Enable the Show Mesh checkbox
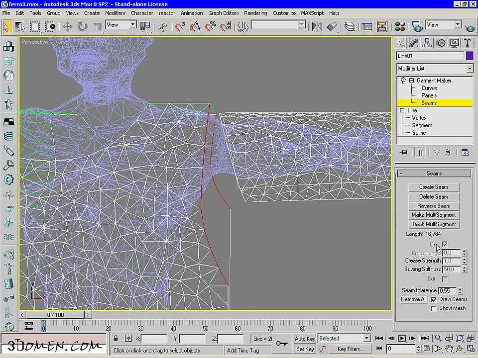 434,308
